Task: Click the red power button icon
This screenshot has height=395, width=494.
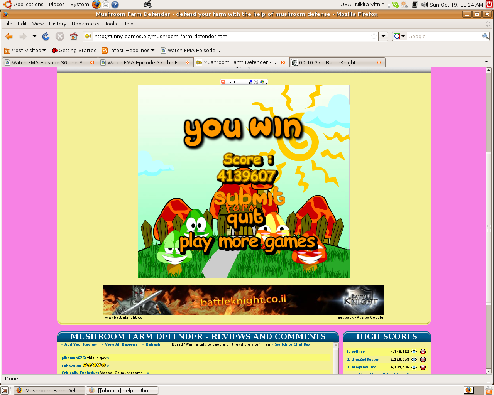Action: click(x=489, y=5)
